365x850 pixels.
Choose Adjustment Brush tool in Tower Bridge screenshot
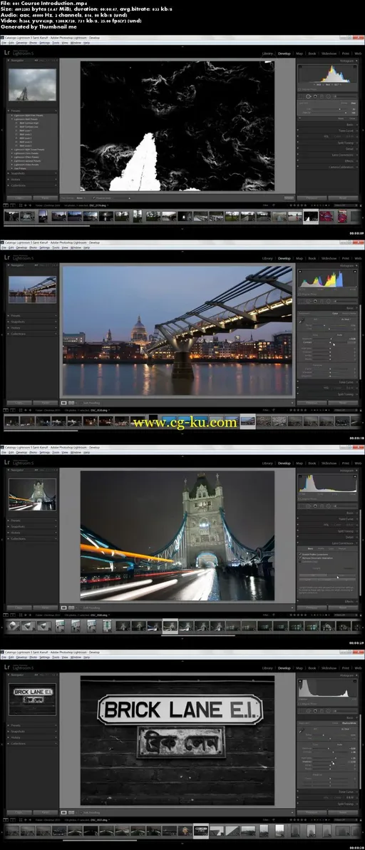pyautogui.click(x=334, y=506)
